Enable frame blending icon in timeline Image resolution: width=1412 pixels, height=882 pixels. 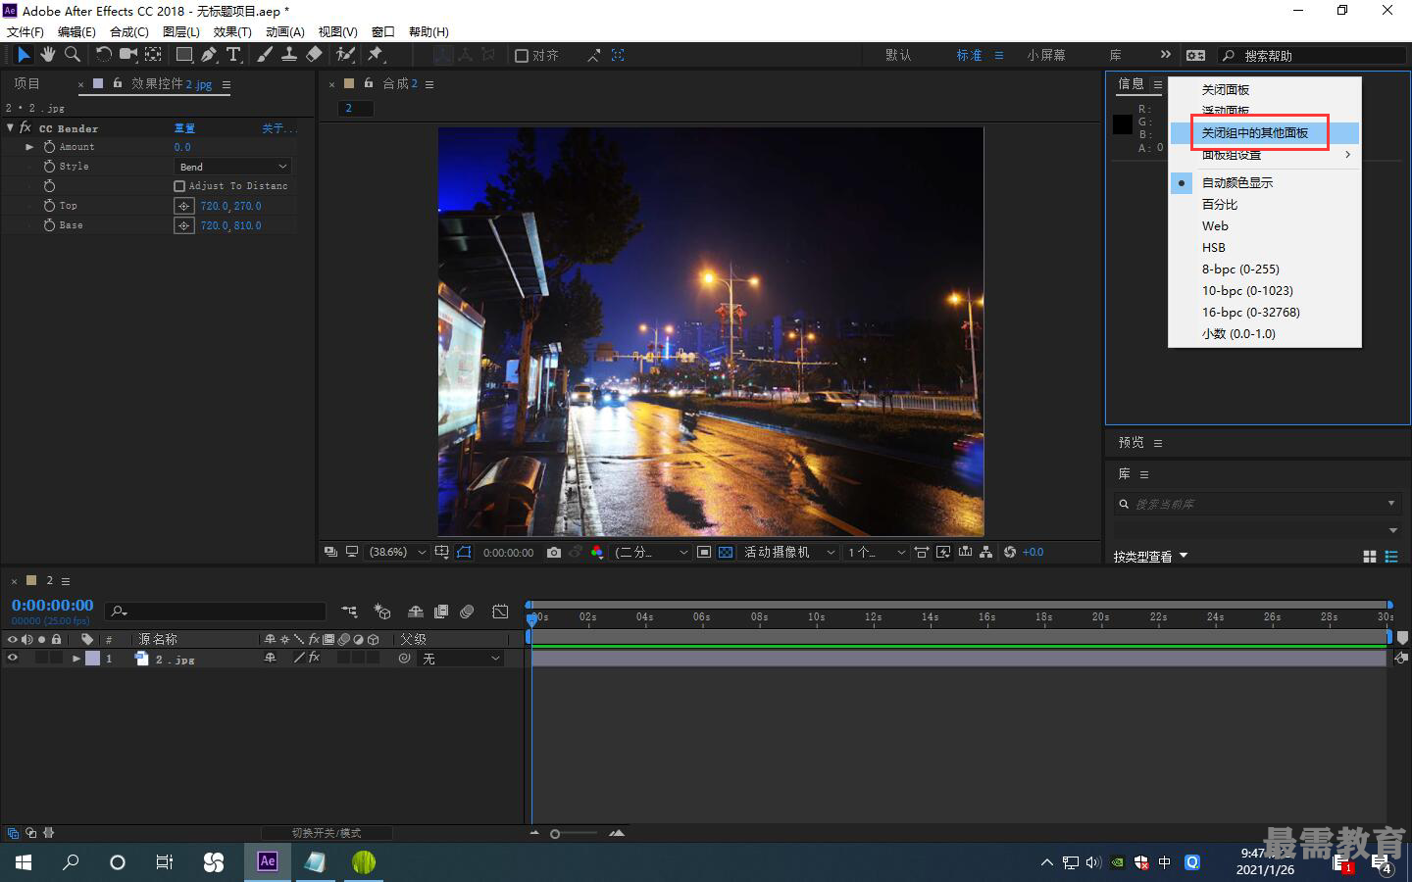441,612
